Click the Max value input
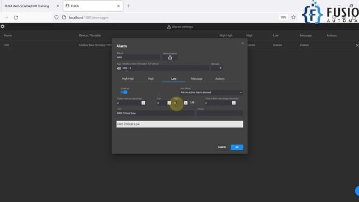 click(179, 103)
